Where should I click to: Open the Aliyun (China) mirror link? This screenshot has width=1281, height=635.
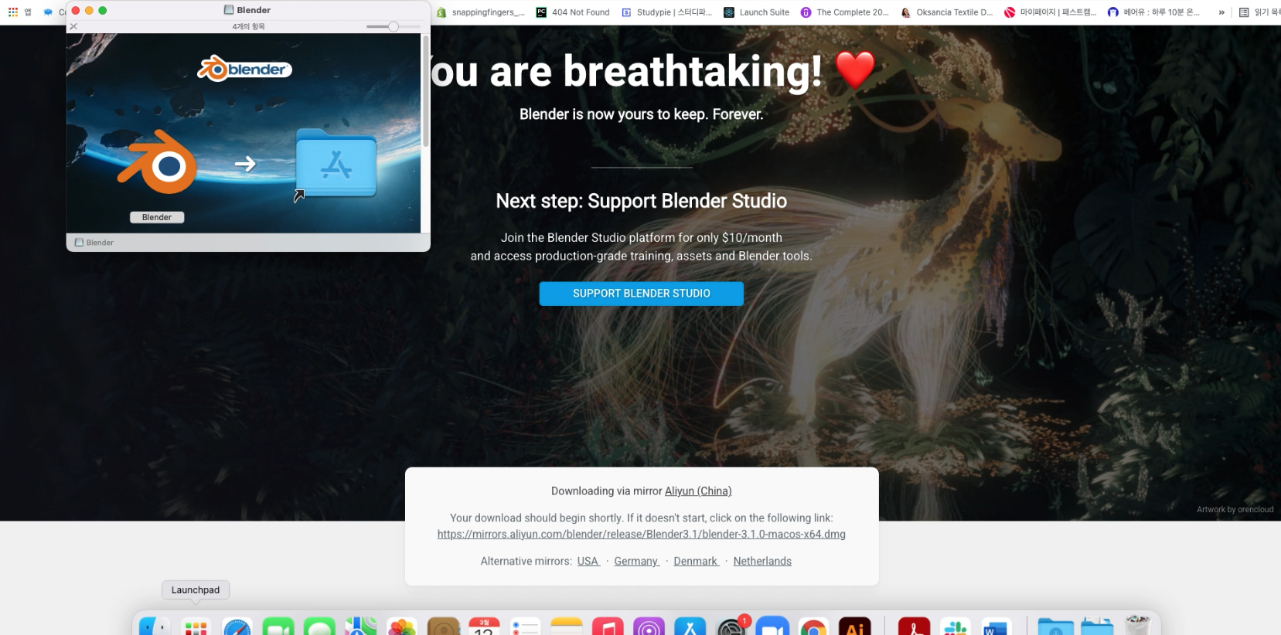click(x=698, y=491)
